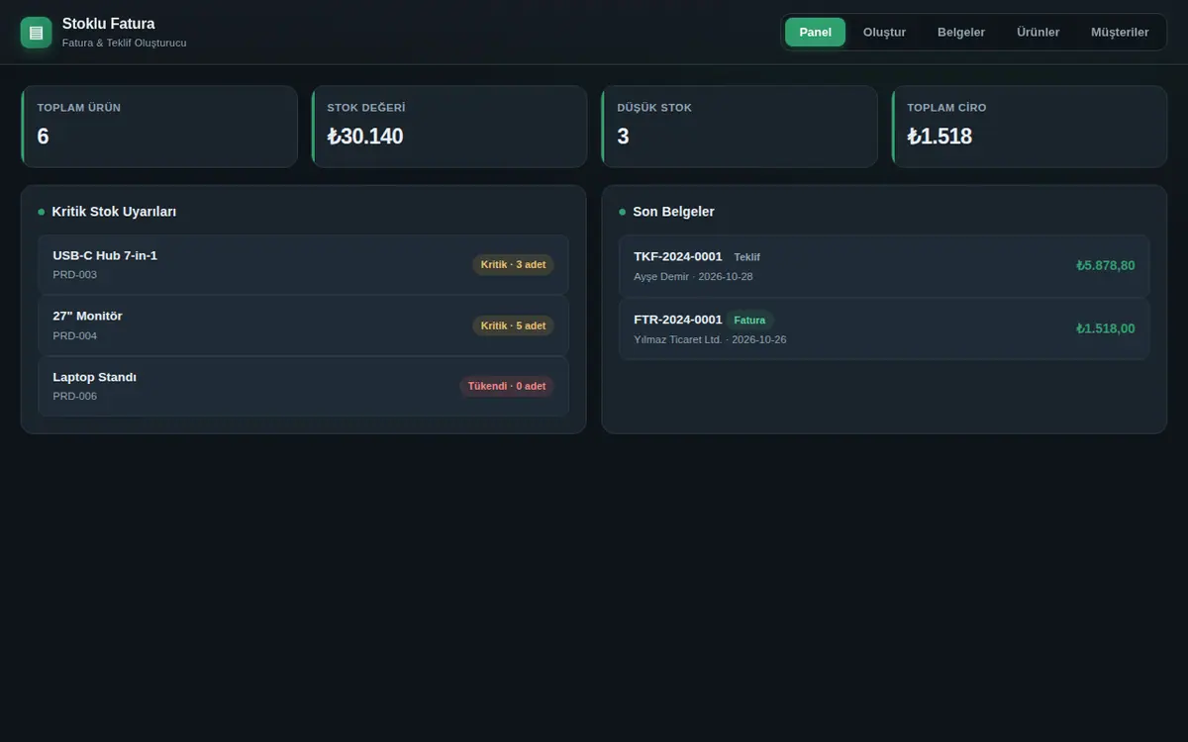Image resolution: width=1188 pixels, height=742 pixels.
Task: Click the Fatura badge on FTR-2024-0001
Action: (x=749, y=321)
